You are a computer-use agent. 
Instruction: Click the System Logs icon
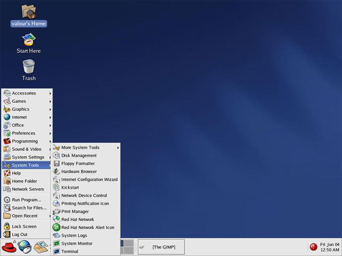pos(56,236)
